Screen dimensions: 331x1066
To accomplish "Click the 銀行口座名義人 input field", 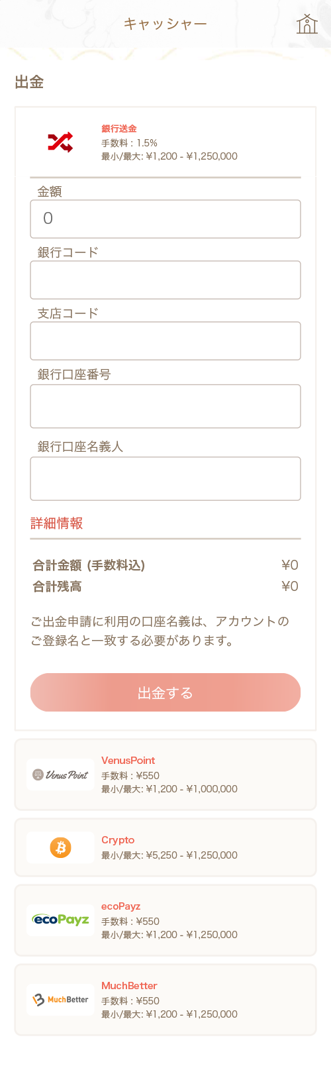I will (x=165, y=478).
